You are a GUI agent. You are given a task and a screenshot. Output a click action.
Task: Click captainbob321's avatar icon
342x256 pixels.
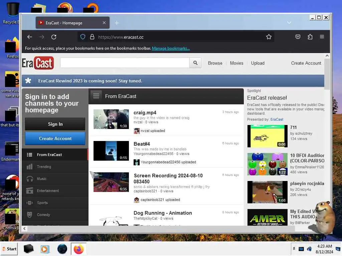(137, 200)
